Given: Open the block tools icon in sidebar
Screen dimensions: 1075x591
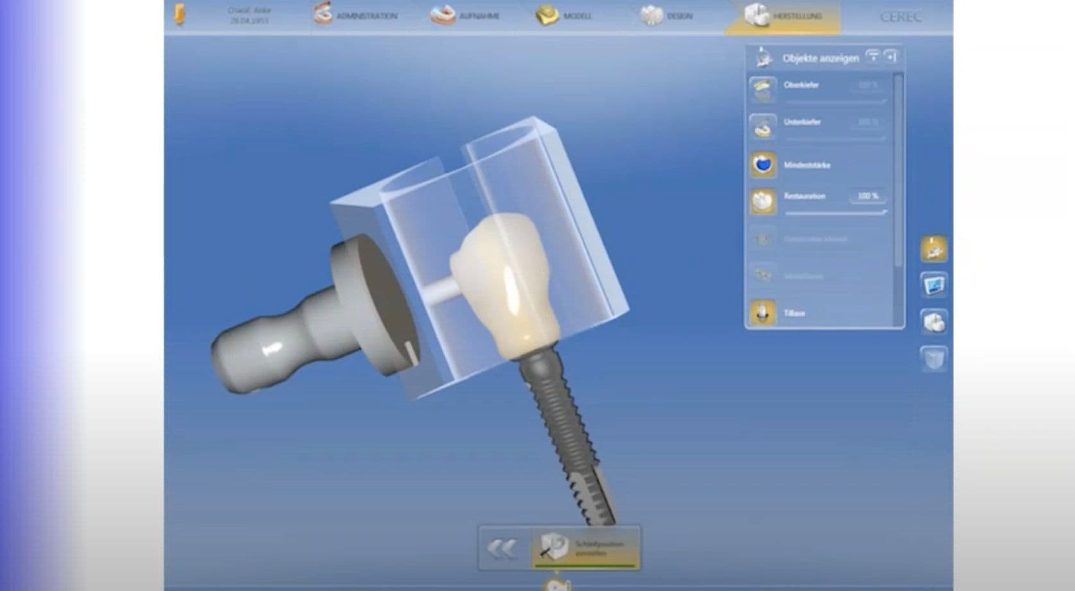Looking at the screenshot, I should [934, 322].
